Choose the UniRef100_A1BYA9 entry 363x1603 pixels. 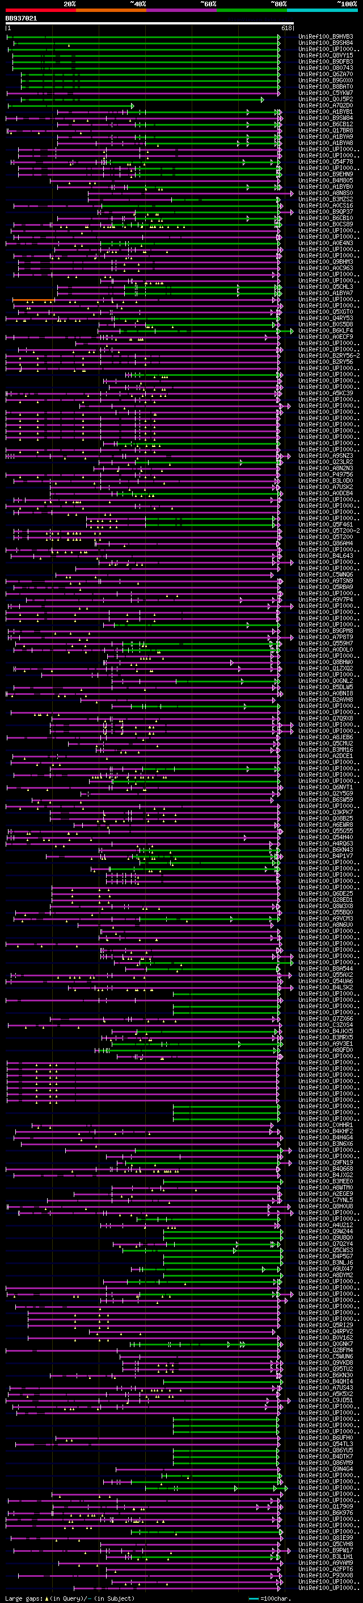coord(326,137)
